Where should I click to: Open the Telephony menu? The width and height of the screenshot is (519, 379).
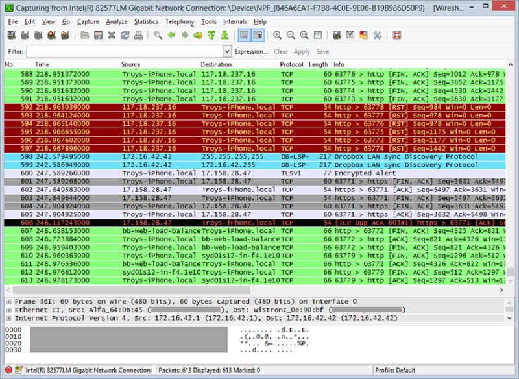[180, 21]
